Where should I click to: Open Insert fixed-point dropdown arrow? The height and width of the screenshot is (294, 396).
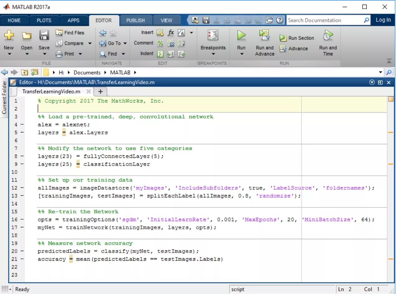[x=191, y=32]
